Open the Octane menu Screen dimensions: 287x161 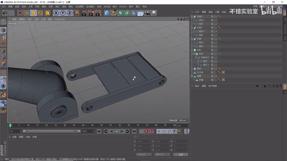click(x=123, y=7)
